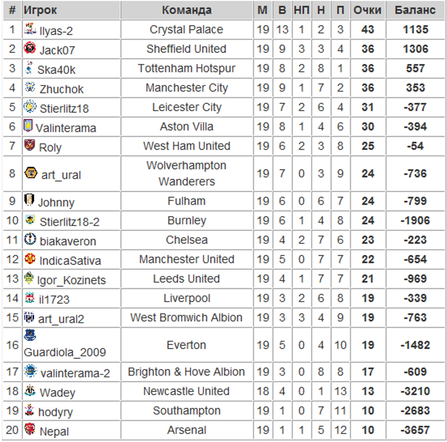Click the Игрок column header
The image size is (447, 442).
[x=40, y=10]
